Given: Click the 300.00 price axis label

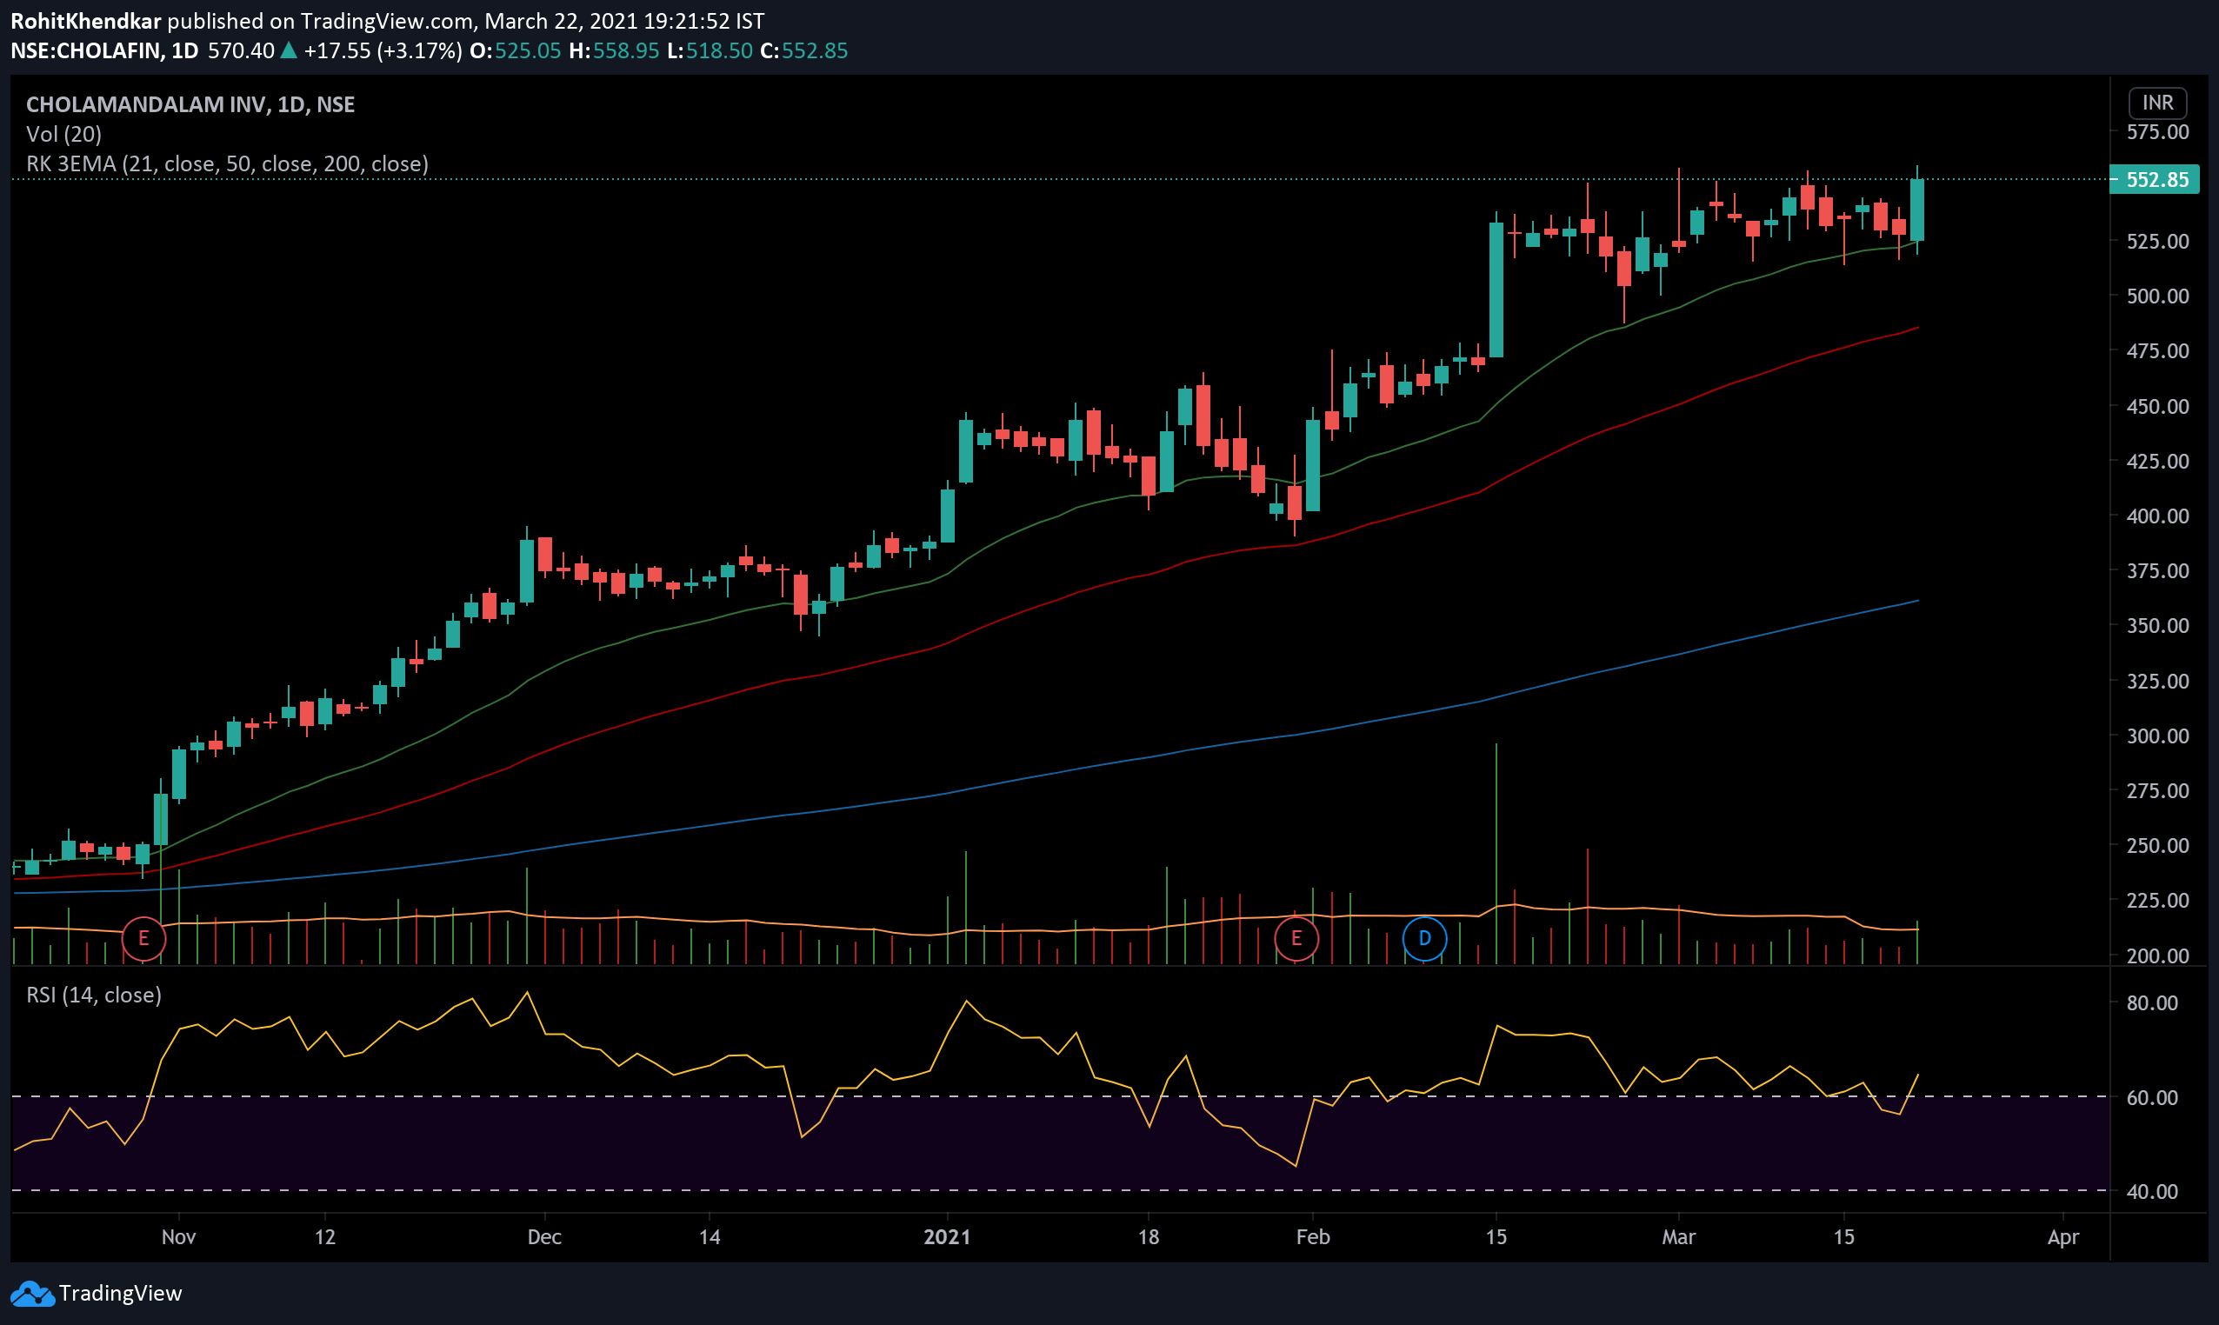Looking at the screenshot, I should click(2157, 736).
